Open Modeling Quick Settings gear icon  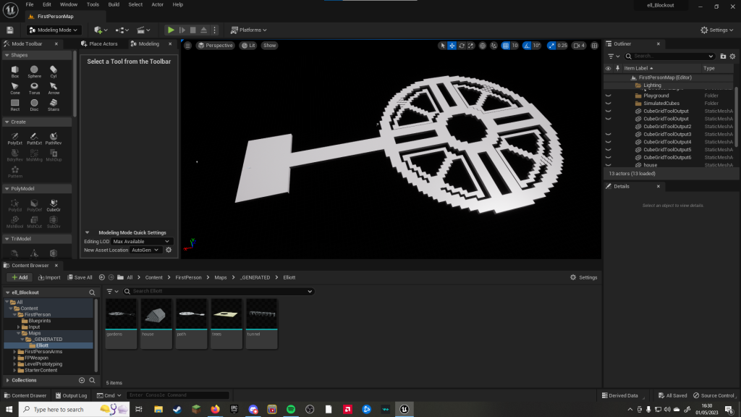point(169,250)
